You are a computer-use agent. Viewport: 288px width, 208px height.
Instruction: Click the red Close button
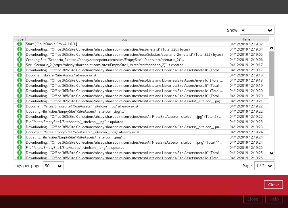click(x=273, y=185)
